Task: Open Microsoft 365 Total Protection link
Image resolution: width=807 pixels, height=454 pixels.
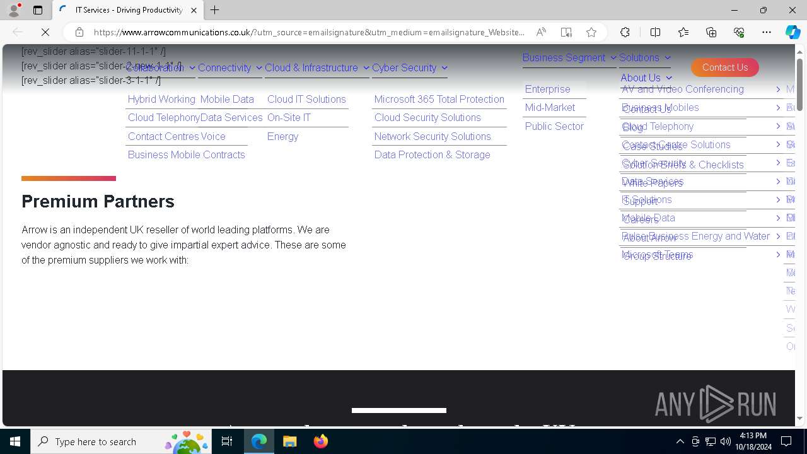Action: click(439, 100)
